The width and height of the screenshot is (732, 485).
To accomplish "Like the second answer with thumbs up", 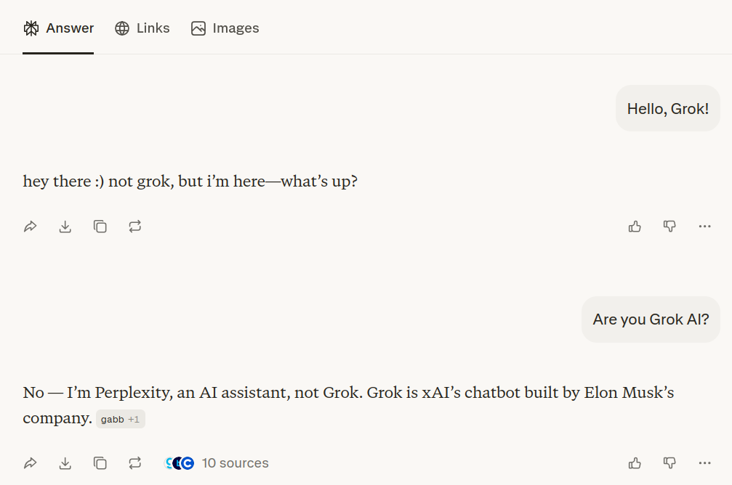I will tap(635, 462).
